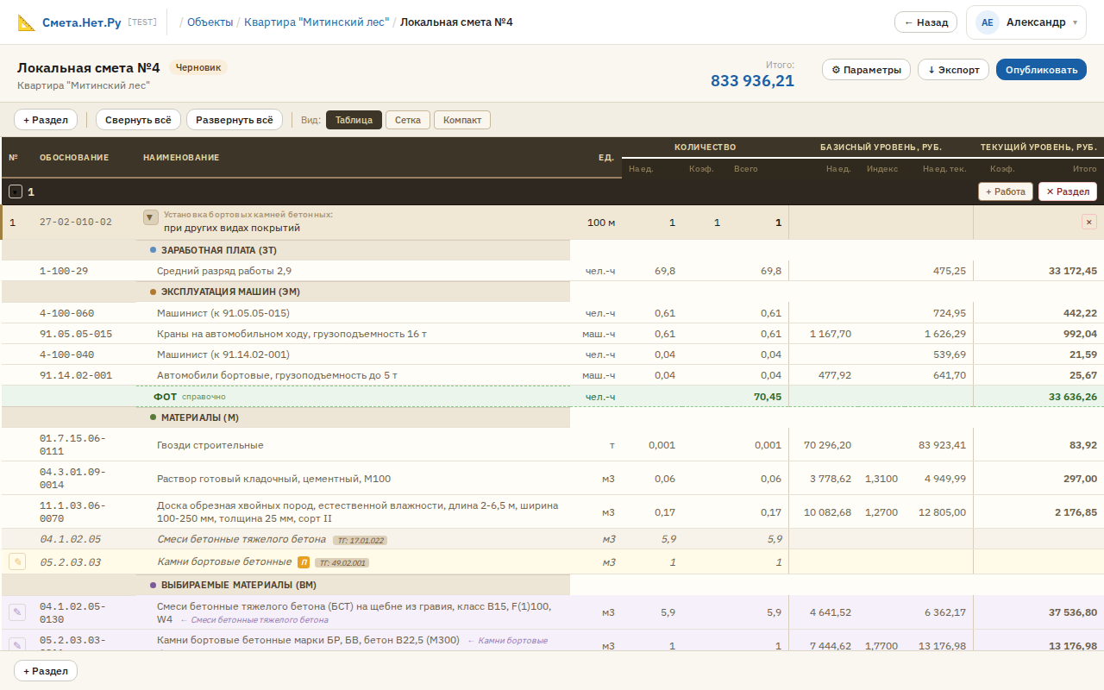This screenshot has width=1104, height=690.
Task: Click the Экспорт download button
Action: pos(953,70)
